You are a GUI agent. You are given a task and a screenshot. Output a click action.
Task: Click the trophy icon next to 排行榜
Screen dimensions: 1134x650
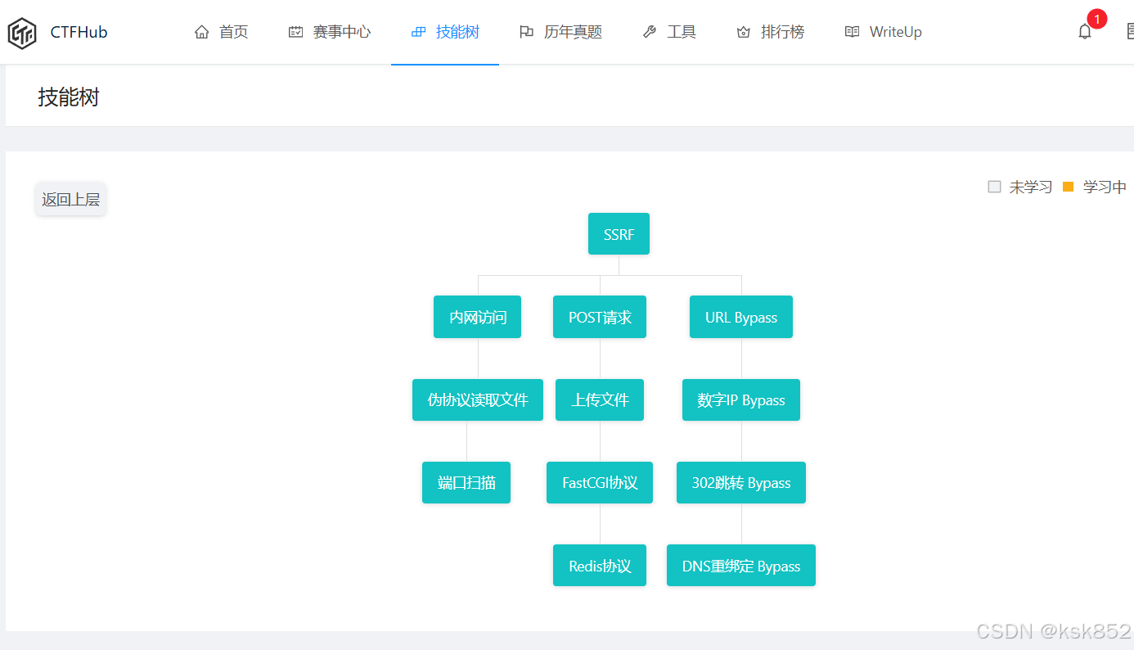[x=742, y=31]
